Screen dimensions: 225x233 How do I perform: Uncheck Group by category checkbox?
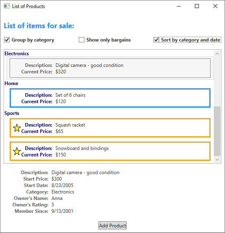[x=7, y=40]
